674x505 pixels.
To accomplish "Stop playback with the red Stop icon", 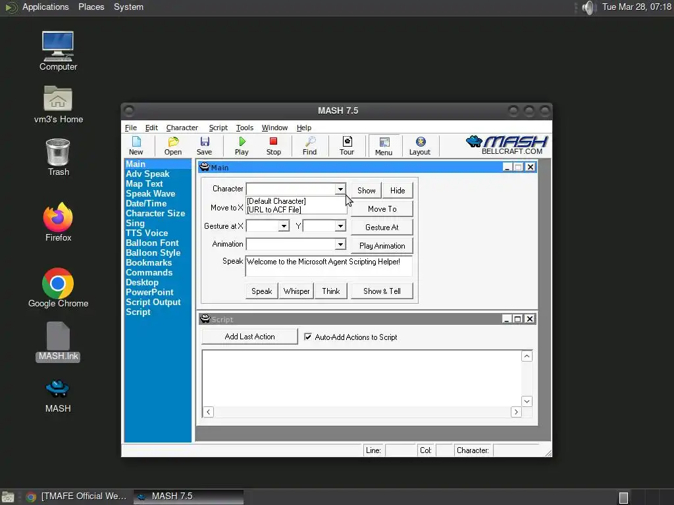I will [273, 145].
